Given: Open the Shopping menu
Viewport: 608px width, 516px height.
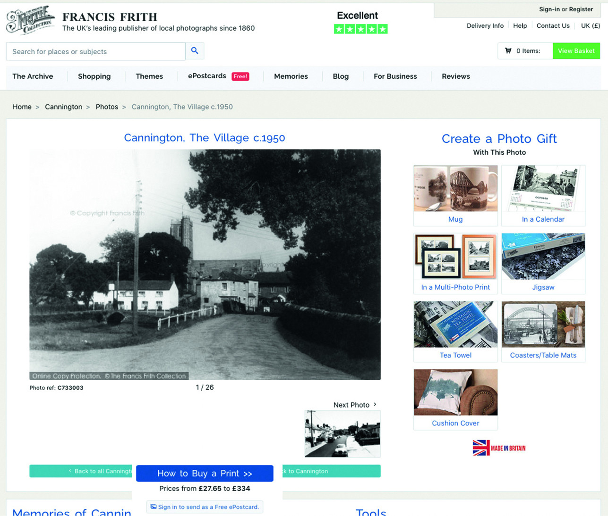Looking at the screenshot, I should click(x=94, y=76).
